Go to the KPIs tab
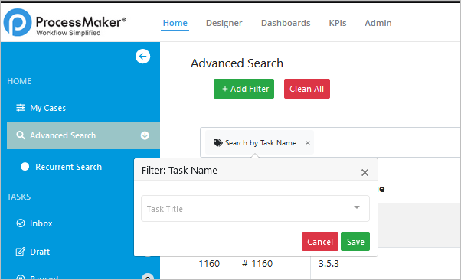The width and height of the screenshot is (461, 280). click(338, 23)
